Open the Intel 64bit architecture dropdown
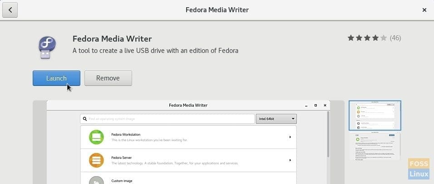Screen dimensions: 434x184 pyautogui.click(x=276, y=119)
